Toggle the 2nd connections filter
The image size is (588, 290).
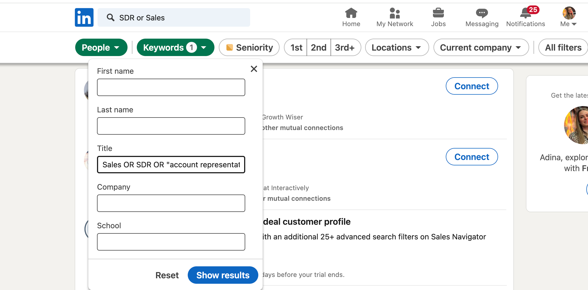point(319,47)
